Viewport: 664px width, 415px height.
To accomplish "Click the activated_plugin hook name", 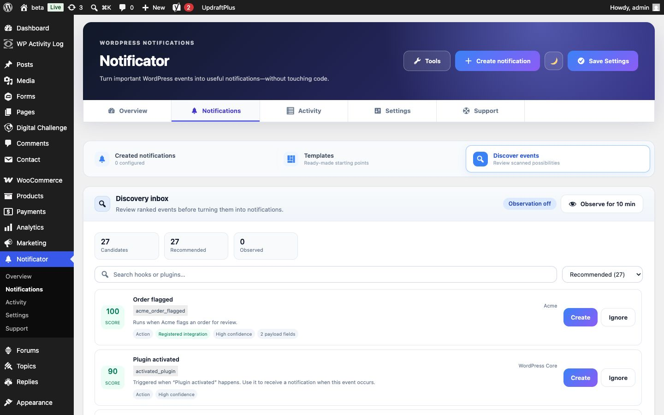I will [x=155, y=371].
